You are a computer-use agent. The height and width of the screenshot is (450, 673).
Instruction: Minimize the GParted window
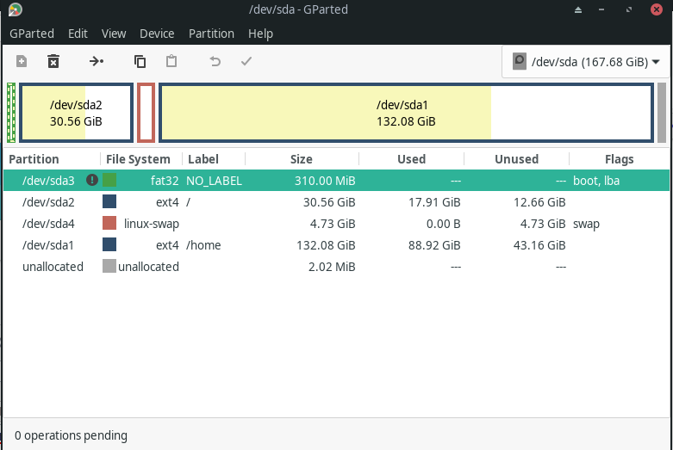[x=601, y=9]
